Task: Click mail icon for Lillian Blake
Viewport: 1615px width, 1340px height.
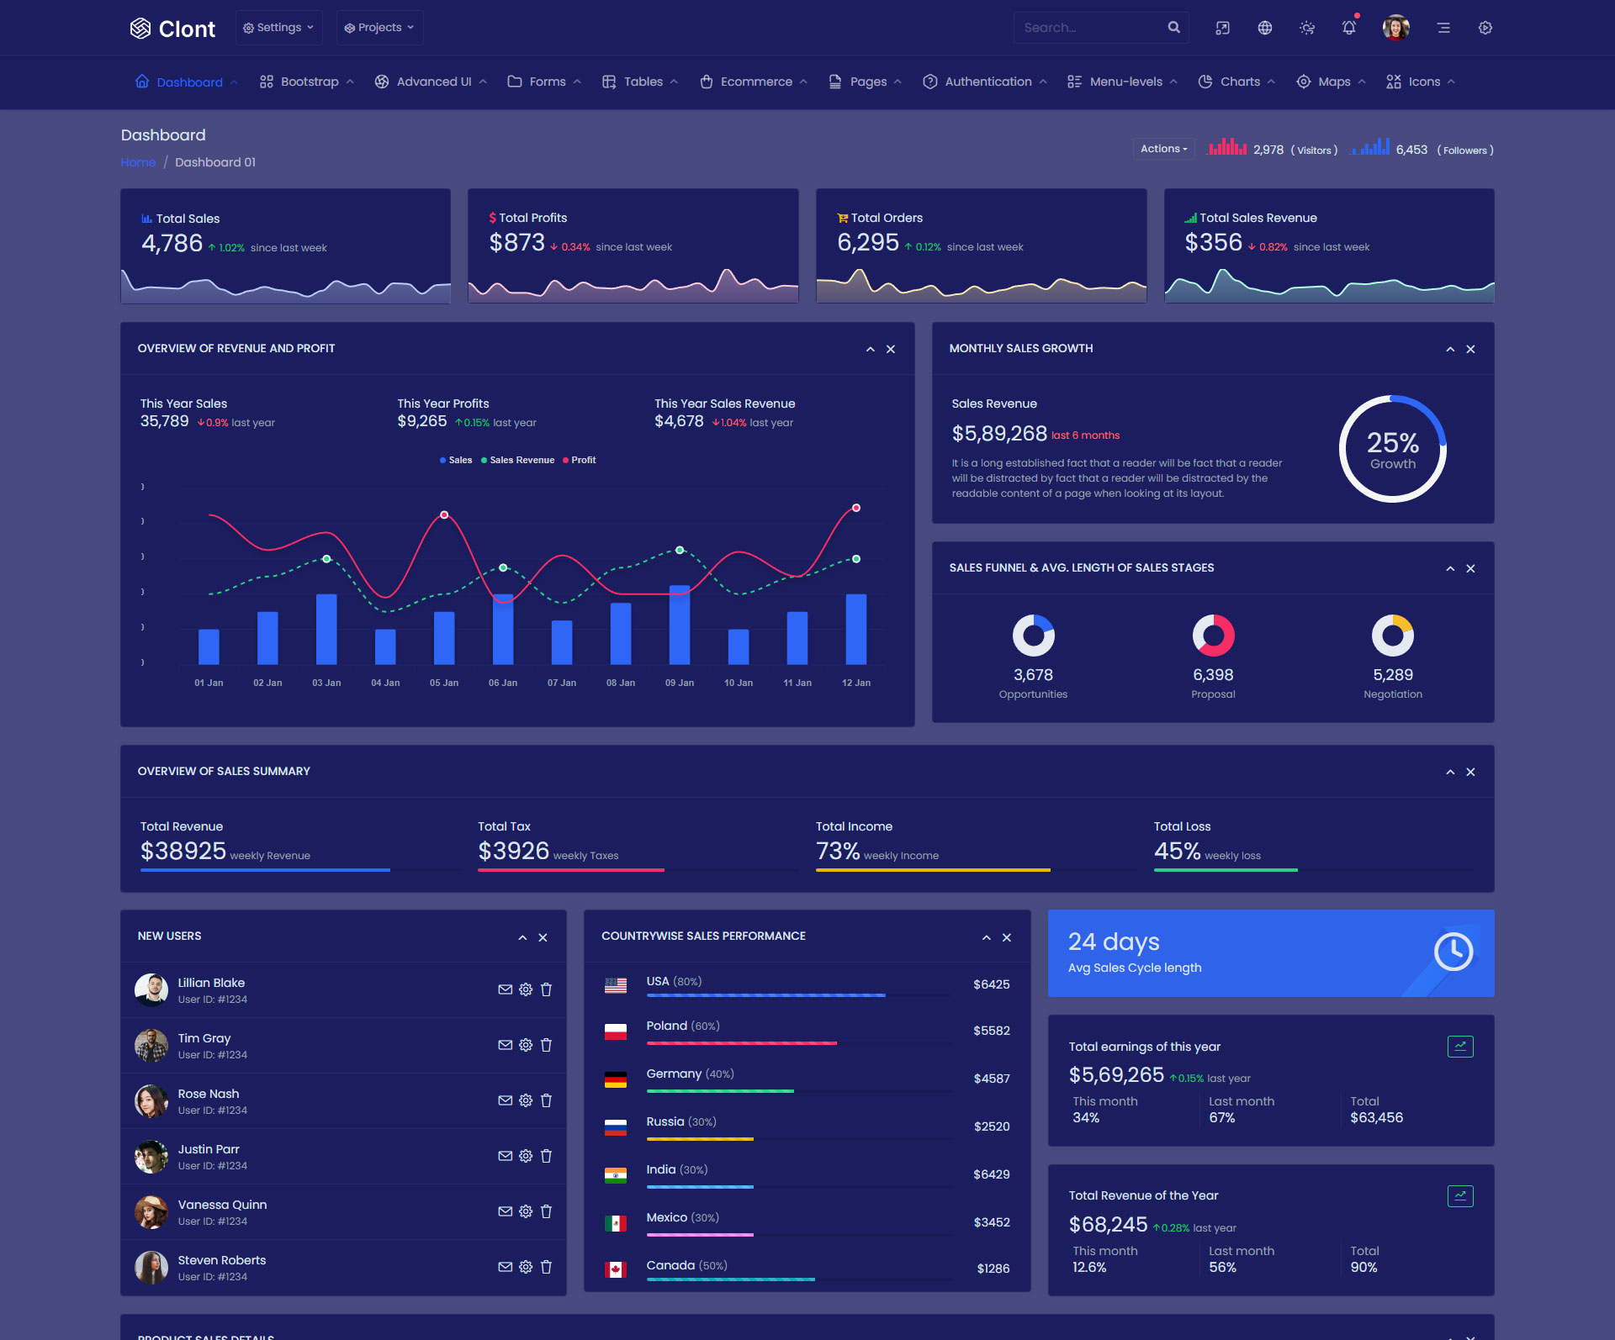Action: [x=505, y=989]
